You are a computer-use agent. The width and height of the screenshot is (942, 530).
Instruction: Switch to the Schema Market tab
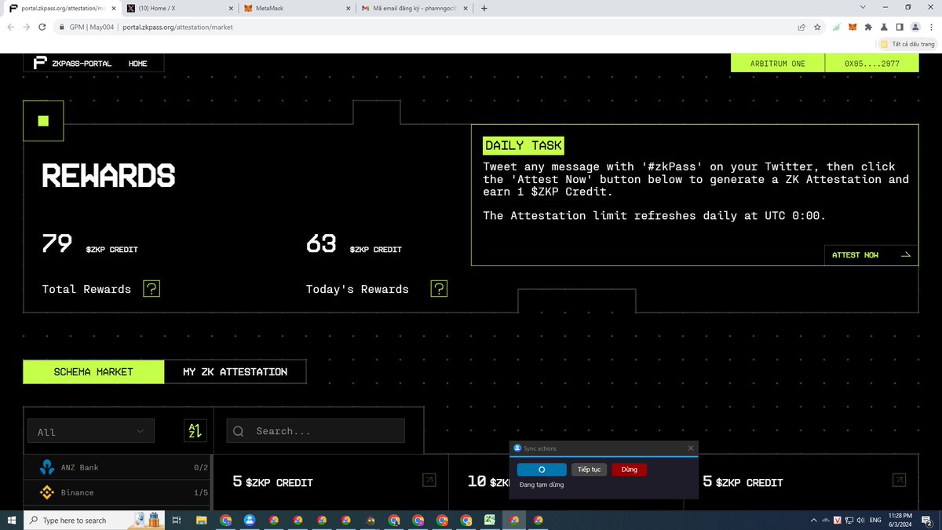click(x=93, y=371)
